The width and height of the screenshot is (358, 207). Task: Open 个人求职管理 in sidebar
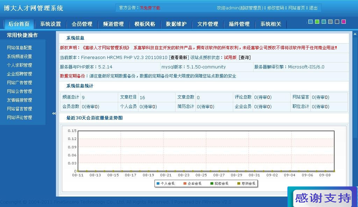[20, 65]
